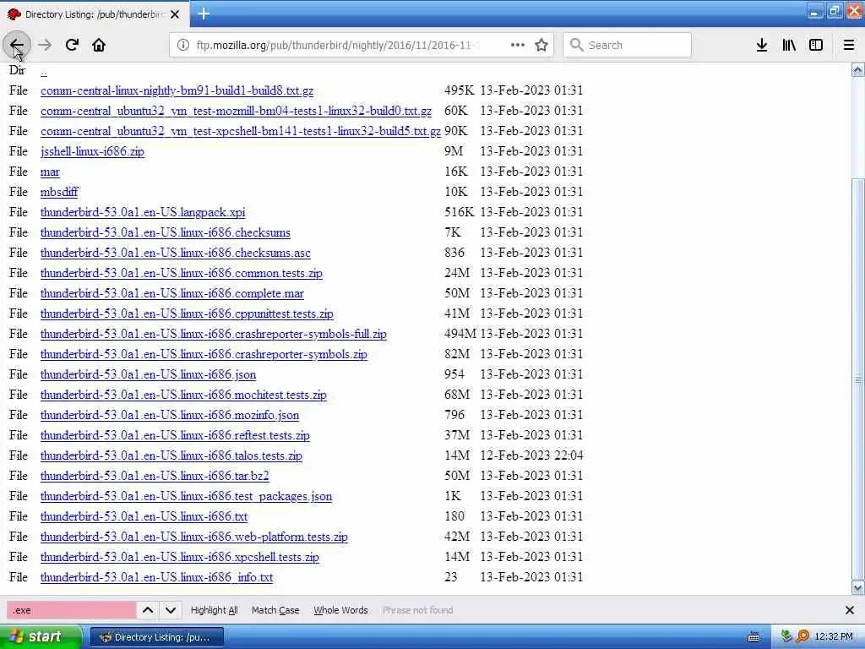Select '494M' size text

pyautogui.click(x=460, y=334)
